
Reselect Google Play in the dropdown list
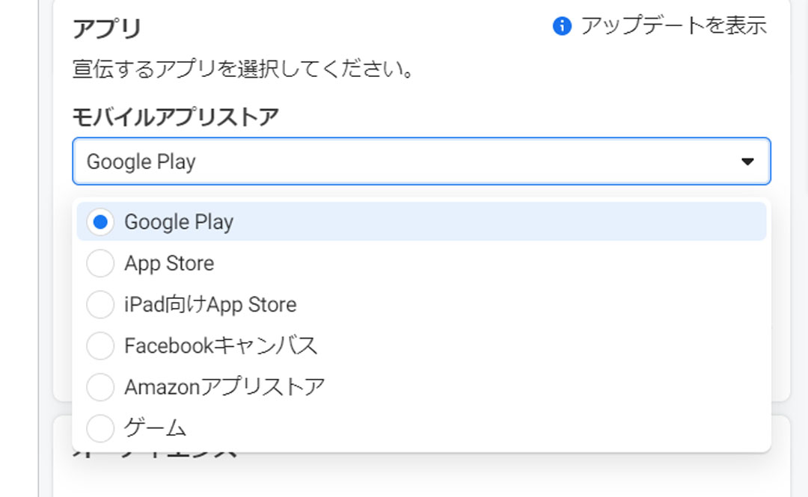(x=180, y=221)
